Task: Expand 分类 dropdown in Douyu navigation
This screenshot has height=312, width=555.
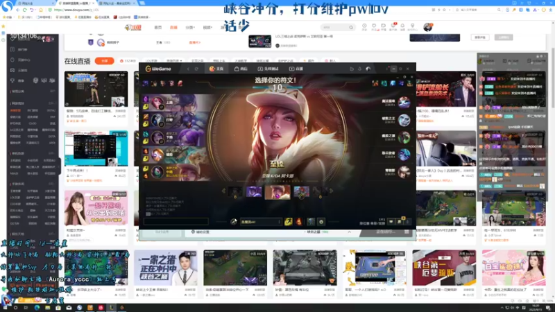Action: click(190, 27)
